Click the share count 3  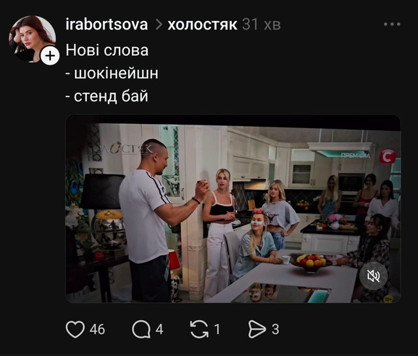(276, 329)
